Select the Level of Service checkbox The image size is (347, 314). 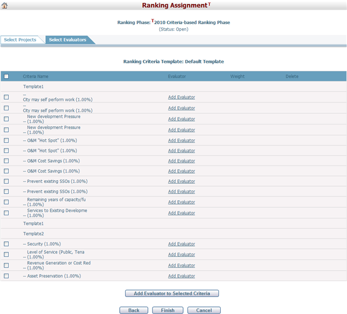(x=6, y=255)
